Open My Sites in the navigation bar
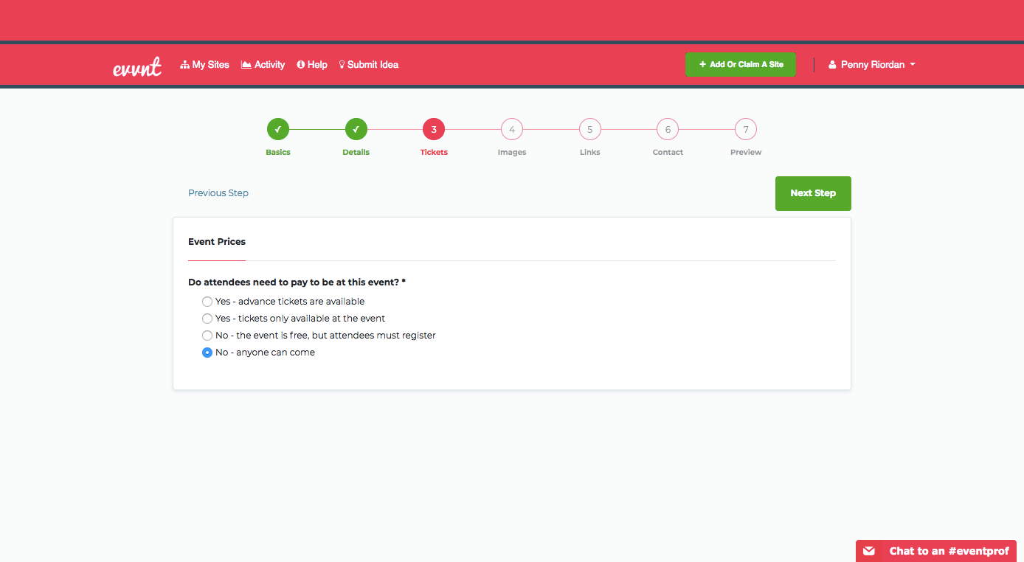Screen dimensions: 1024x562 [x=204, y=65]
